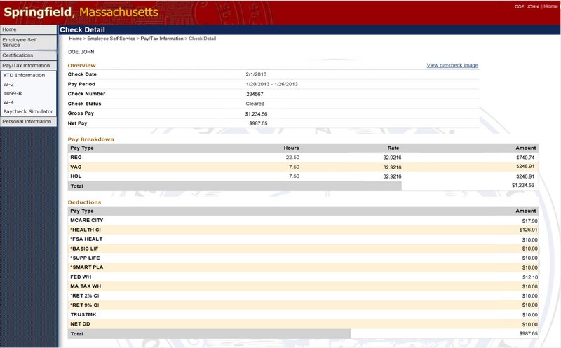Click the VAC pay type row label

[76, 167]
